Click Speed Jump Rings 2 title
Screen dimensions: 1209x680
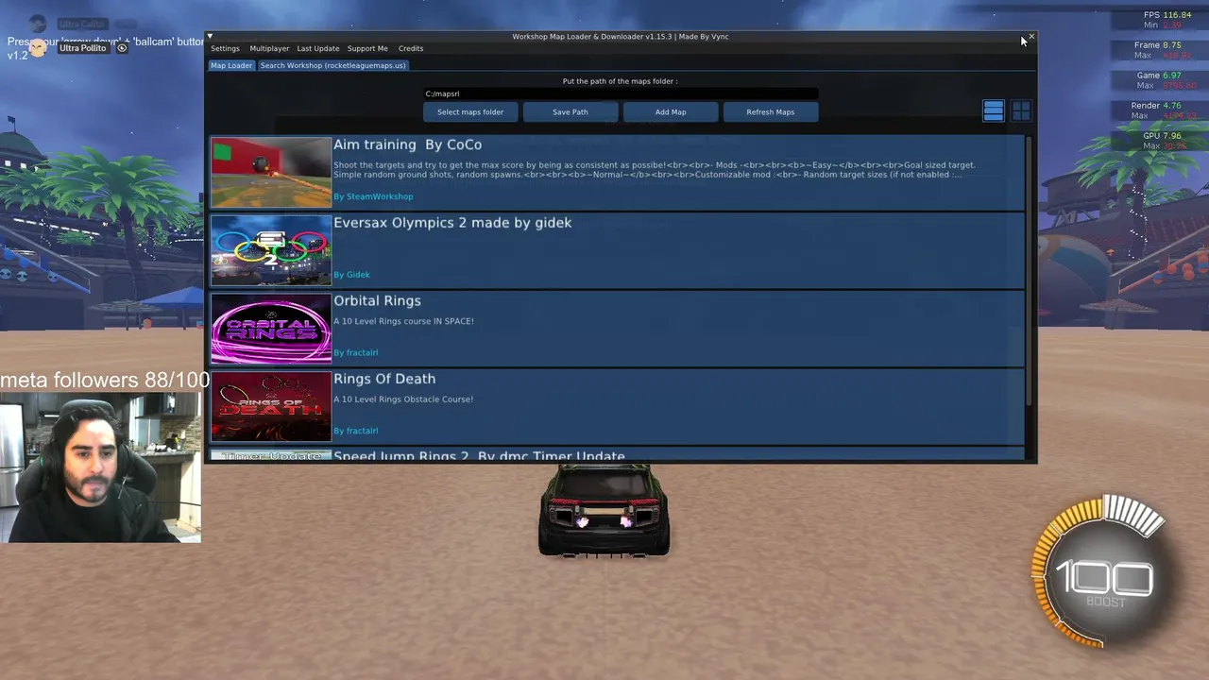(x=479, y=456)
